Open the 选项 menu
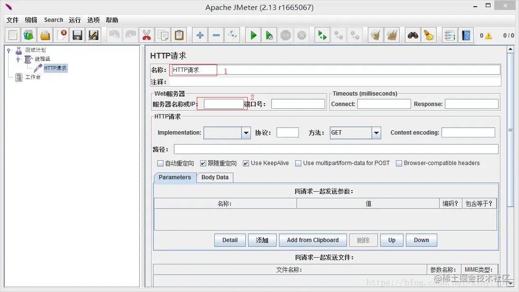The height and width of the screenshot is (292, 519). coord(93,20)
